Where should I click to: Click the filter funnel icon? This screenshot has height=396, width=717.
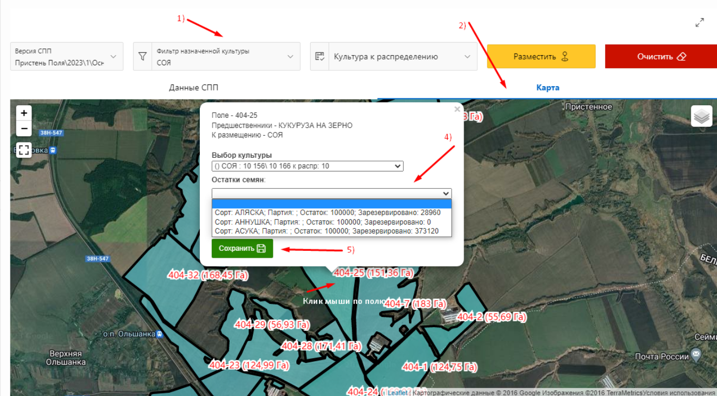coord(142,56)
